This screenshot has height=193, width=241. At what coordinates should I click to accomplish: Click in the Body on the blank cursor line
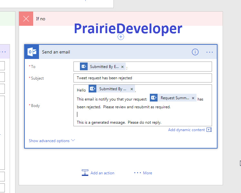[x=143, y=114]
